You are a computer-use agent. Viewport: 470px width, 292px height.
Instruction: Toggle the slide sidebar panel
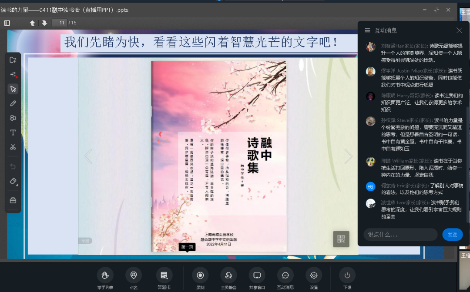[x=7, y=23]
